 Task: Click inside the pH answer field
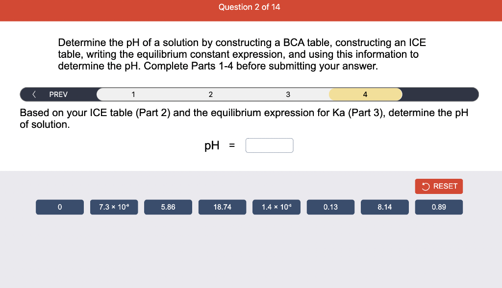click(x=270, y=145)
